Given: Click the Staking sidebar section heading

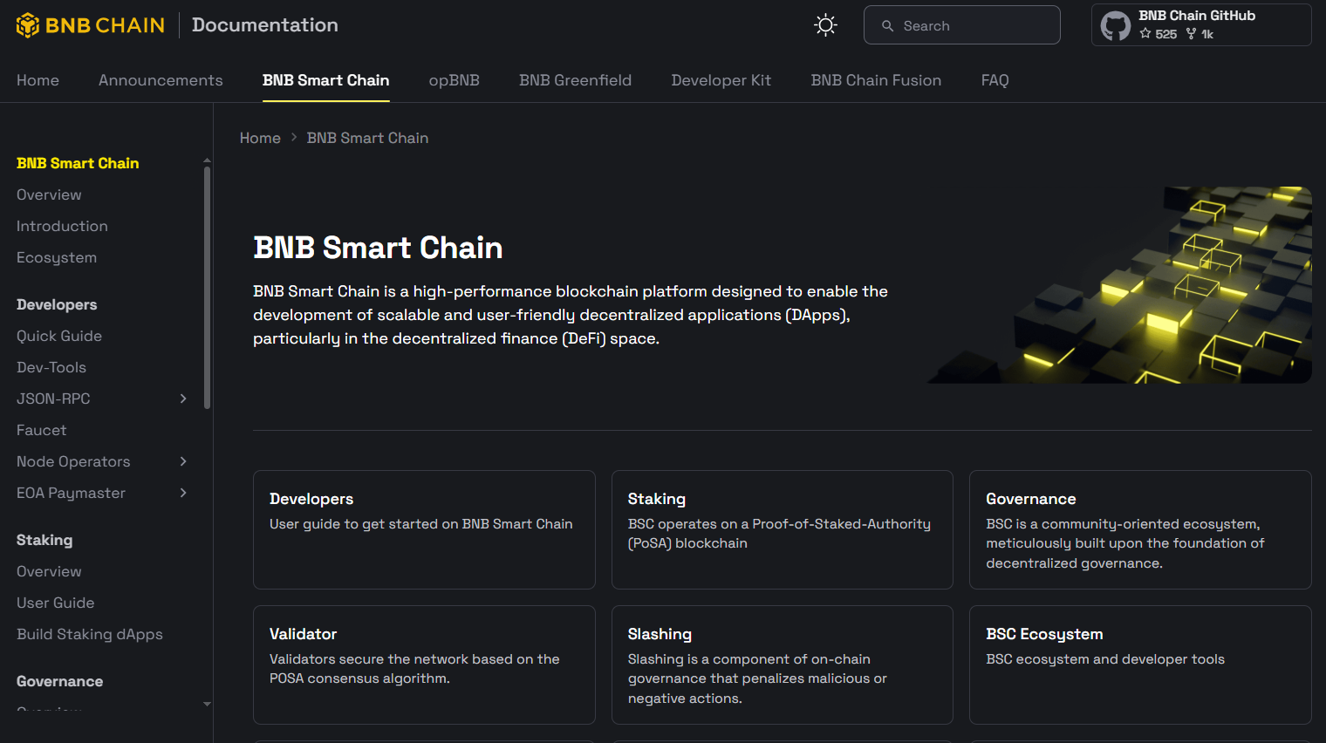Looking at the screenshot, I should coord(44,540).
